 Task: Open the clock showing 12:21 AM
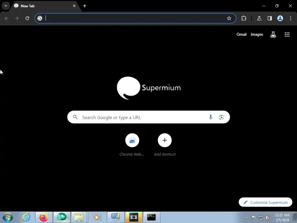(x=282, y=217)
